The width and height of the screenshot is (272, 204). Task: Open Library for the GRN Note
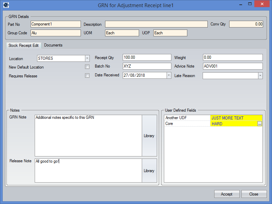(x=149, y=136)
